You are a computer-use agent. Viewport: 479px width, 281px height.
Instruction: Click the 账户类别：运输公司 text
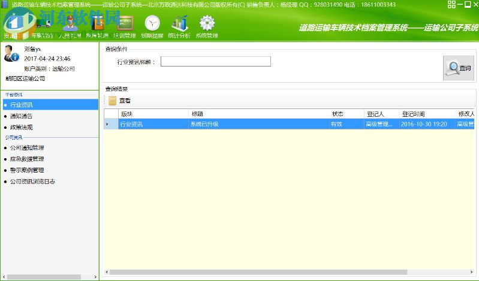click(x=49, y=69)
